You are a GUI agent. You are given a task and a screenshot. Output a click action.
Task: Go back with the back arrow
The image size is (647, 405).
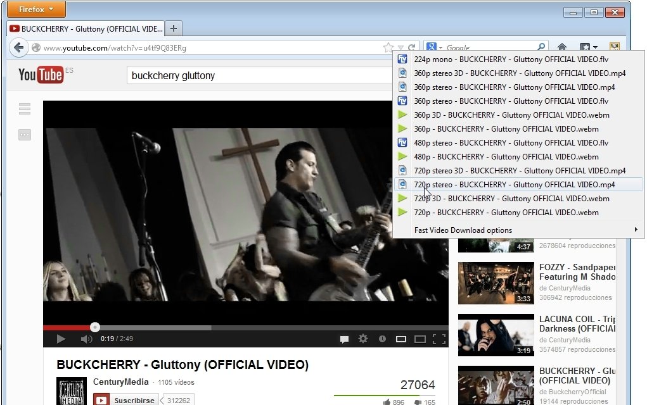(x=18, y=48)
